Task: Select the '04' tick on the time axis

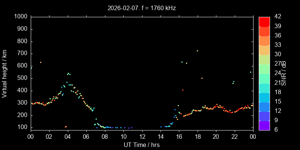Action: click(67, 136)
